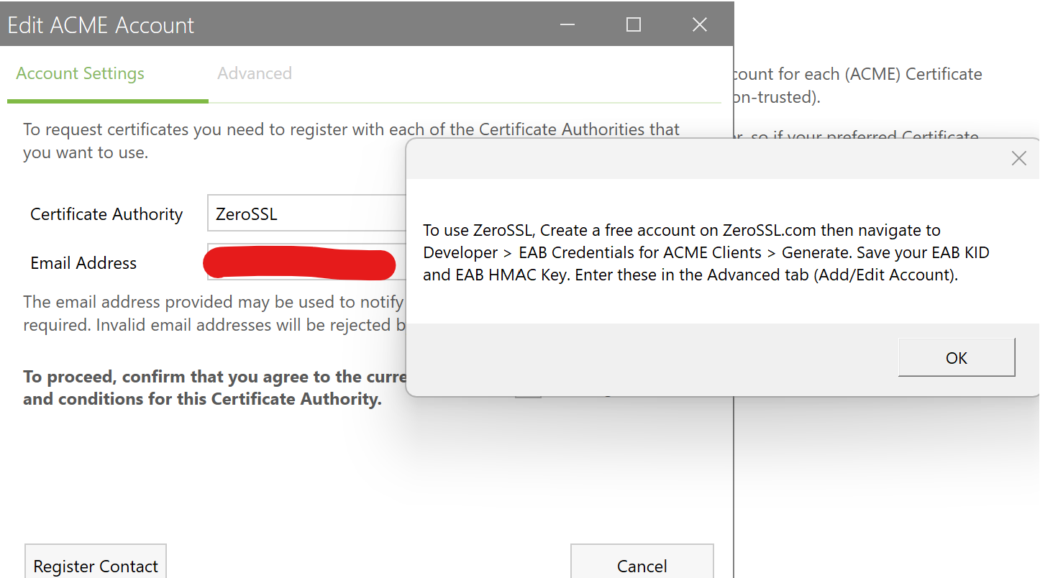Click the redacted Email Address field
Image resolution: width=1040 pixels, height=578 pixels.
pos(299,263)
